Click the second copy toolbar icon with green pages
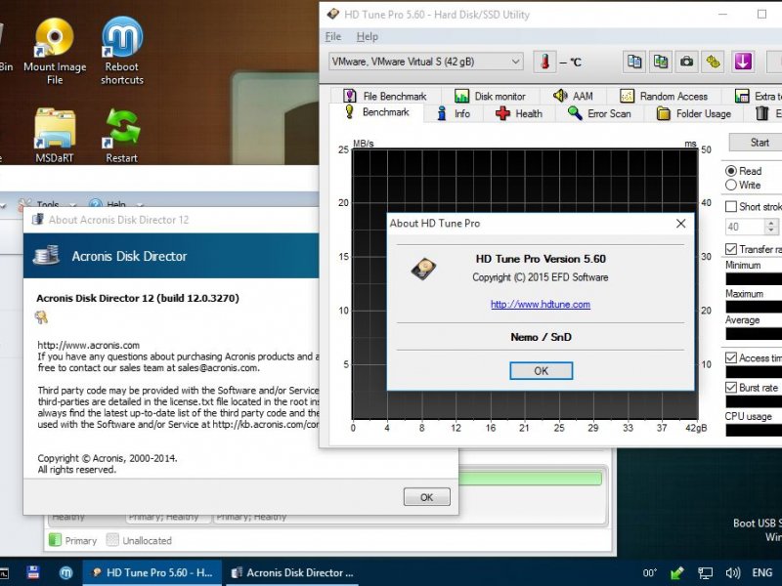The height and width of the screenshot is (586, 782). 661,62
